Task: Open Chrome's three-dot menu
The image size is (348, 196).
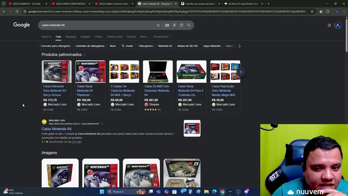Action: point(344,11)
